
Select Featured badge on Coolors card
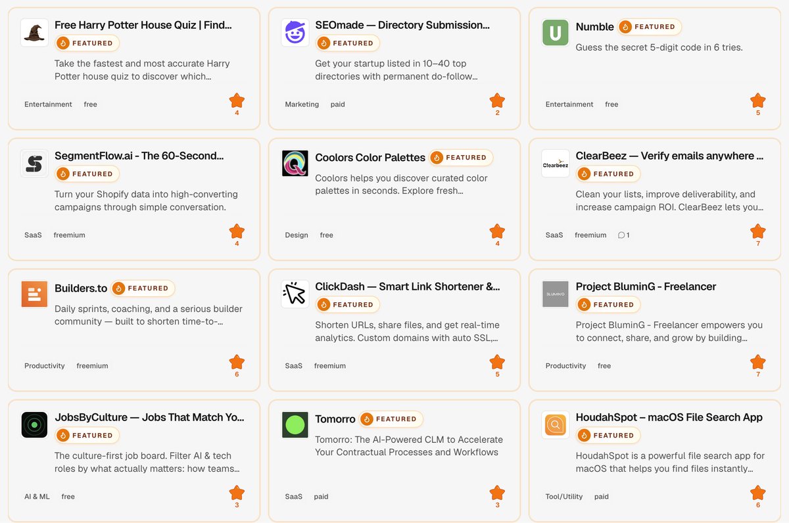click(x=461, y=158)
